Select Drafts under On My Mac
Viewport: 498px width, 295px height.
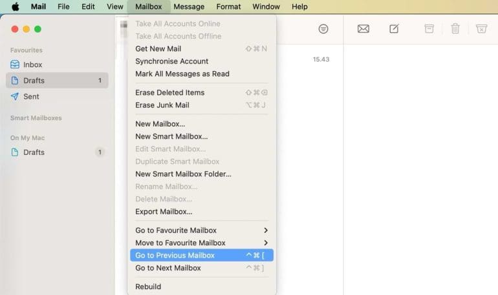point(57,152)
